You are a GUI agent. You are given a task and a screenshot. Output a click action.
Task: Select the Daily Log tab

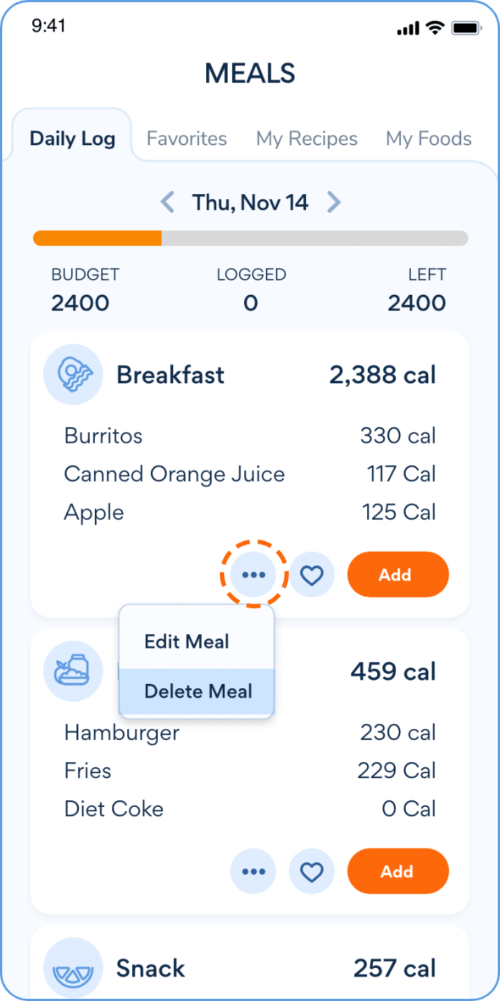click(x=73, y=139)
